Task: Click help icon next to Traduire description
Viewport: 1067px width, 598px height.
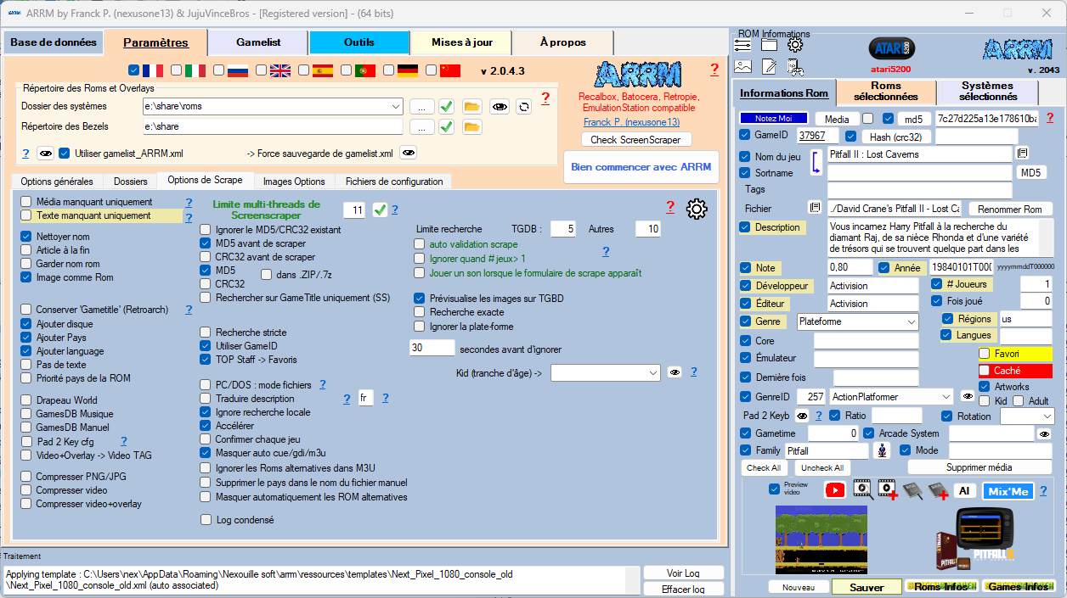Action: point(347,399)
